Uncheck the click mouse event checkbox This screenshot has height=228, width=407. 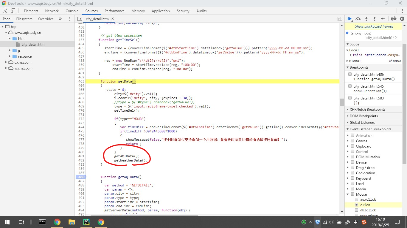coord(356,205)
